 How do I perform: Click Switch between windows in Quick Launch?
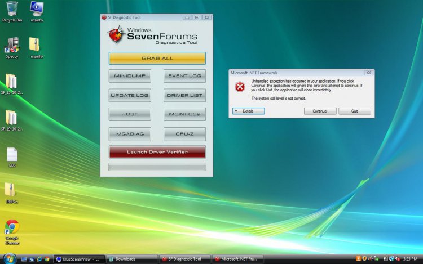click(32, 259)
